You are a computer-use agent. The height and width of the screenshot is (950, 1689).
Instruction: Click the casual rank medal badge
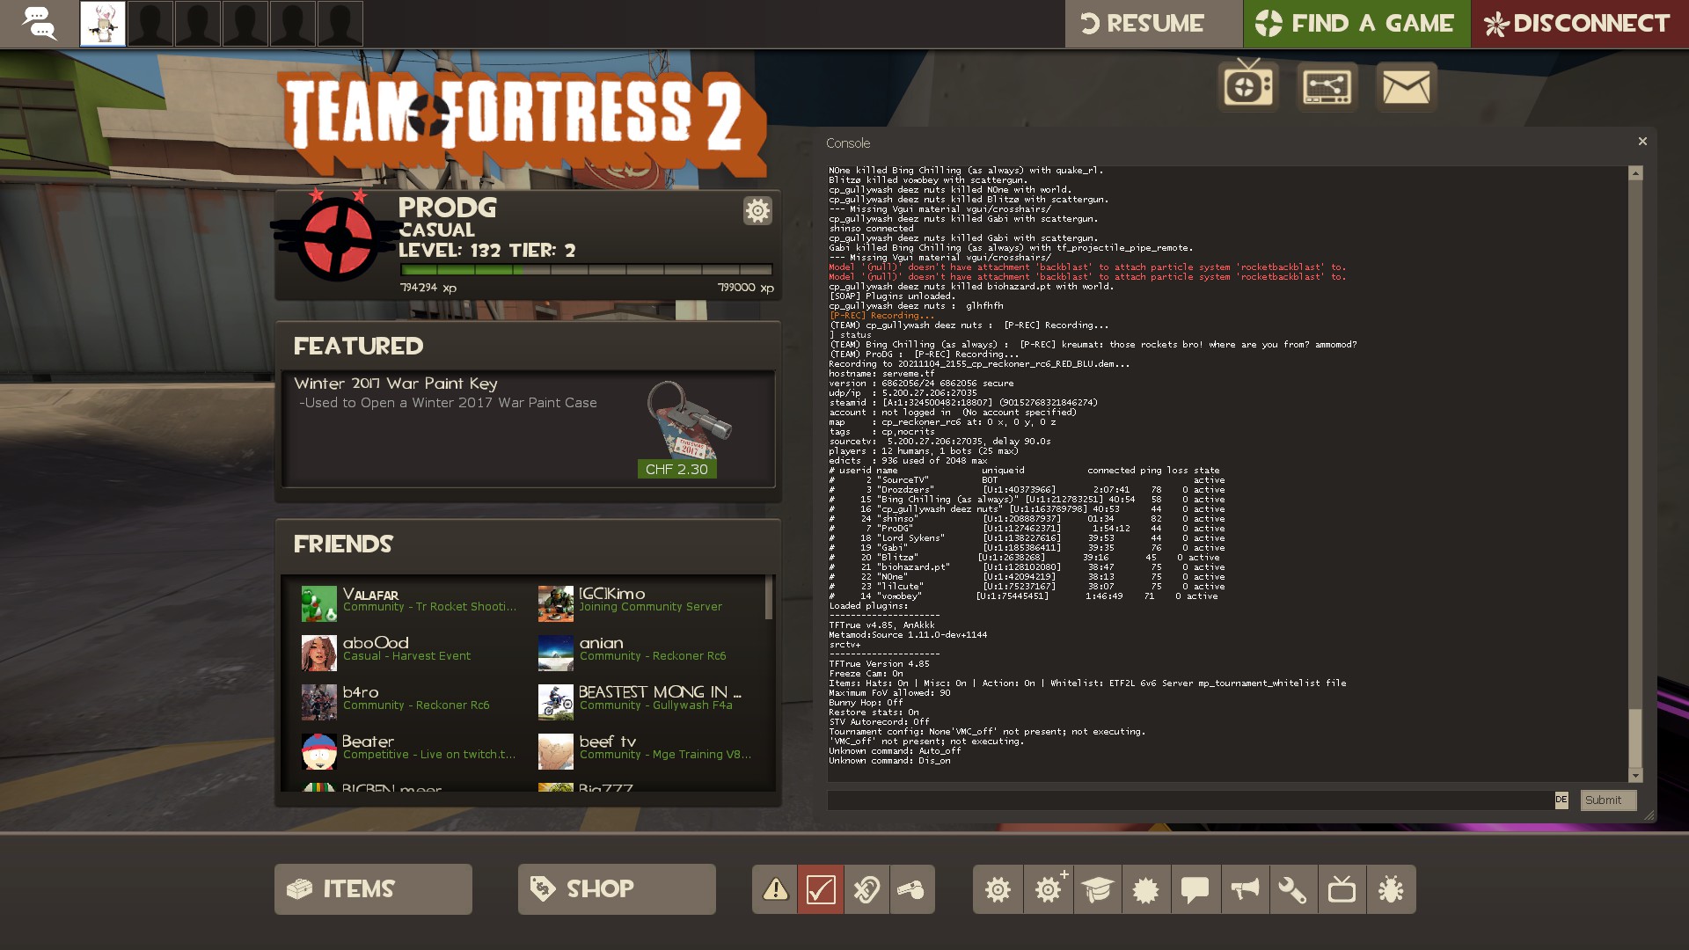[x=336, y=236]
